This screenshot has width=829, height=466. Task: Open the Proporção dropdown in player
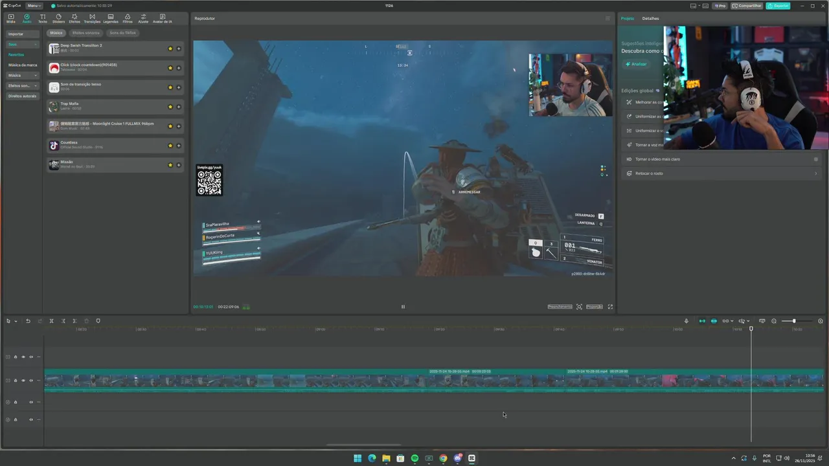pyautogui.click(x=595, y=307)
